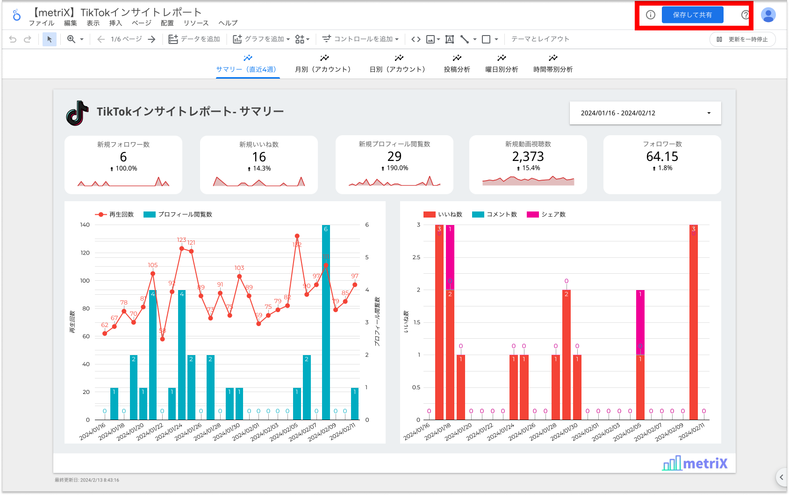
Task: Open the 挿入 menu
Action: pos(115,23)
